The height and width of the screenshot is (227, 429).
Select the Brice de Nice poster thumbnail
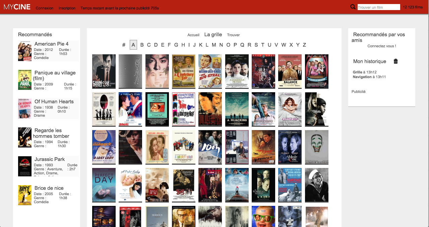point(25,195)
